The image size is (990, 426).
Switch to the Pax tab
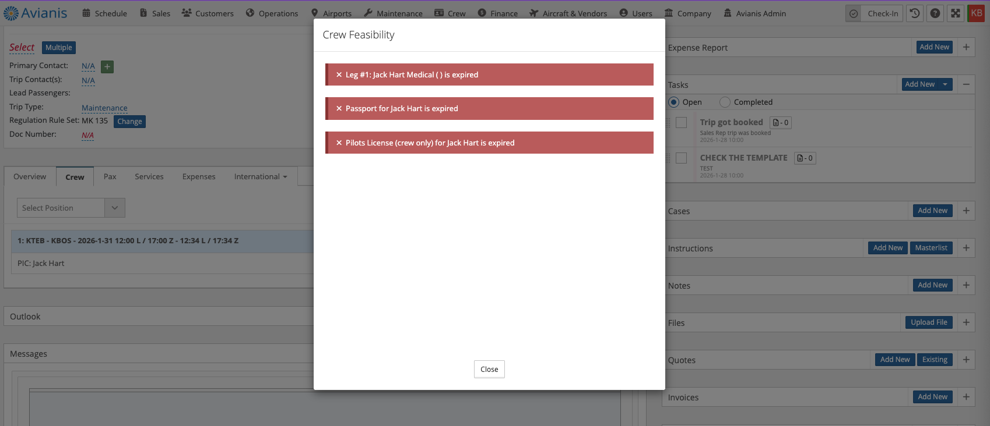[x=110, y=177]
